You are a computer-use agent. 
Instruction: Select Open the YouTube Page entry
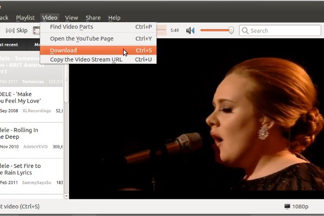98,39
